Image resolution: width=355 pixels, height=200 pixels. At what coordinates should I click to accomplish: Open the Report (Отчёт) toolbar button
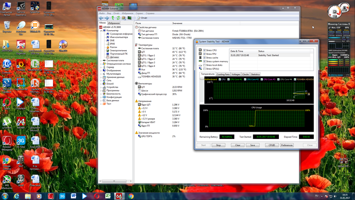point(142,18)
